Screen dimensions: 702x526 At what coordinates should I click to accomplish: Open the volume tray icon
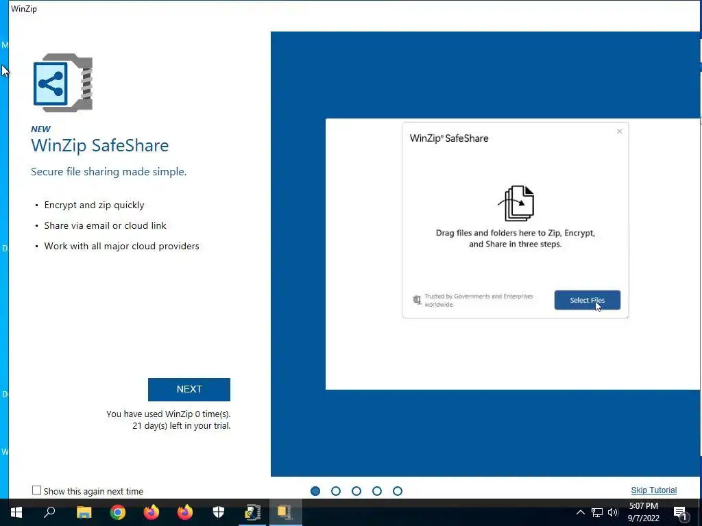coord(613,512)
